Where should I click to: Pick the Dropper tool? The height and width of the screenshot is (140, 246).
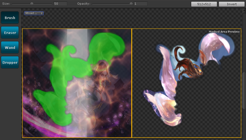(10, 62)
